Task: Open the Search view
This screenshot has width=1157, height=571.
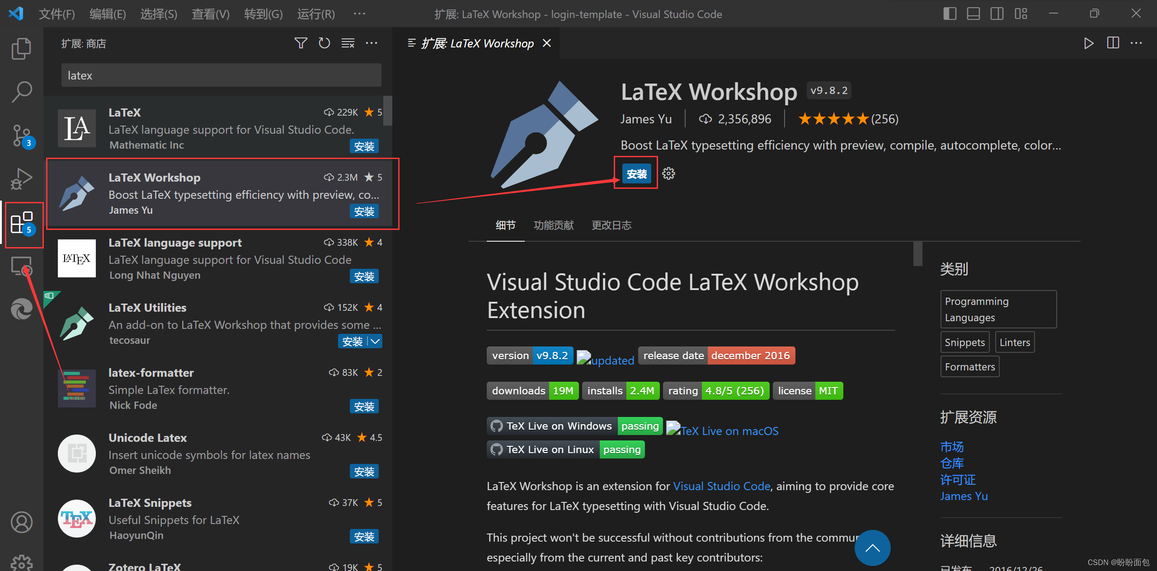Action: [21, 92]
